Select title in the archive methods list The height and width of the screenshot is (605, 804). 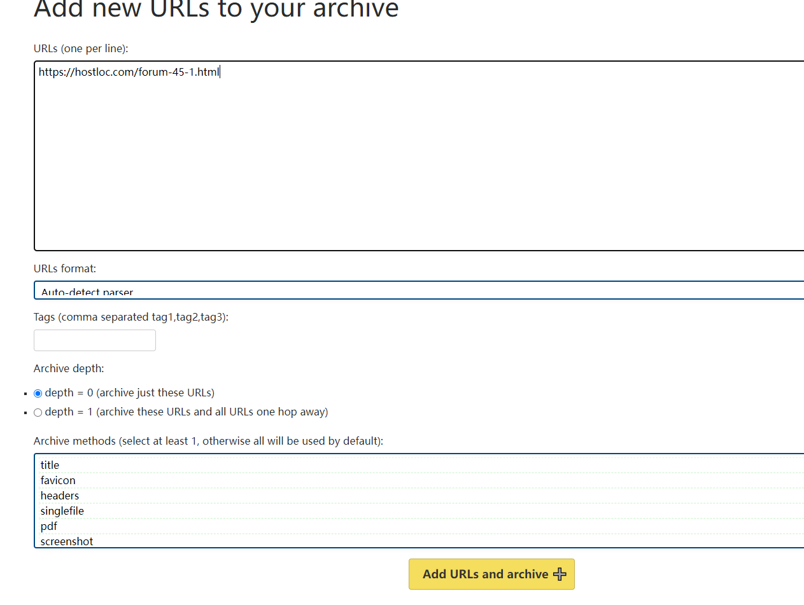click(x=50, y=465)
